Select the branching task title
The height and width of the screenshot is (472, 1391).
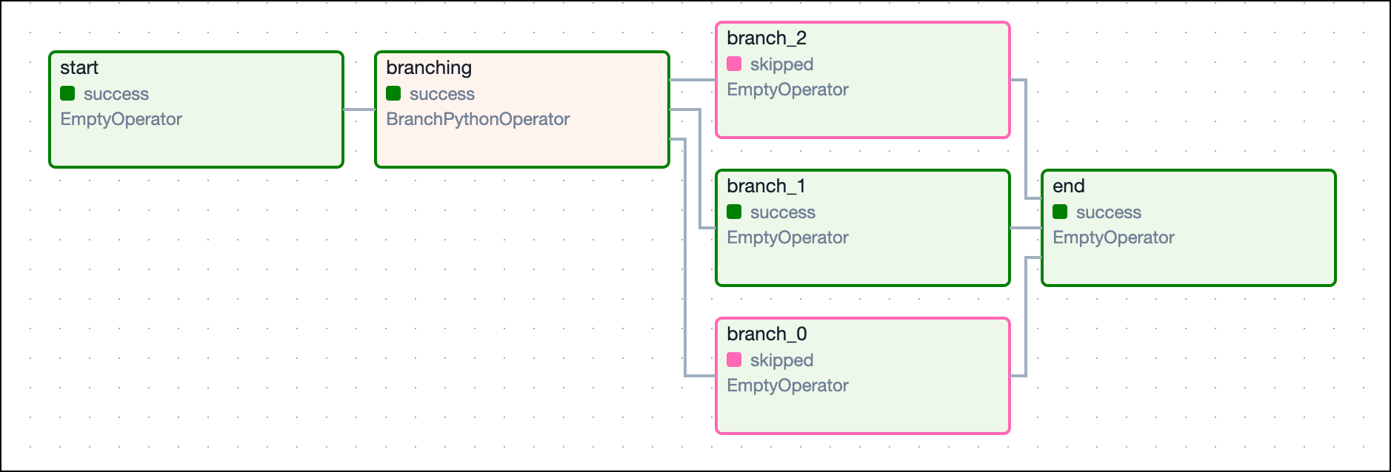click(429, 68)
